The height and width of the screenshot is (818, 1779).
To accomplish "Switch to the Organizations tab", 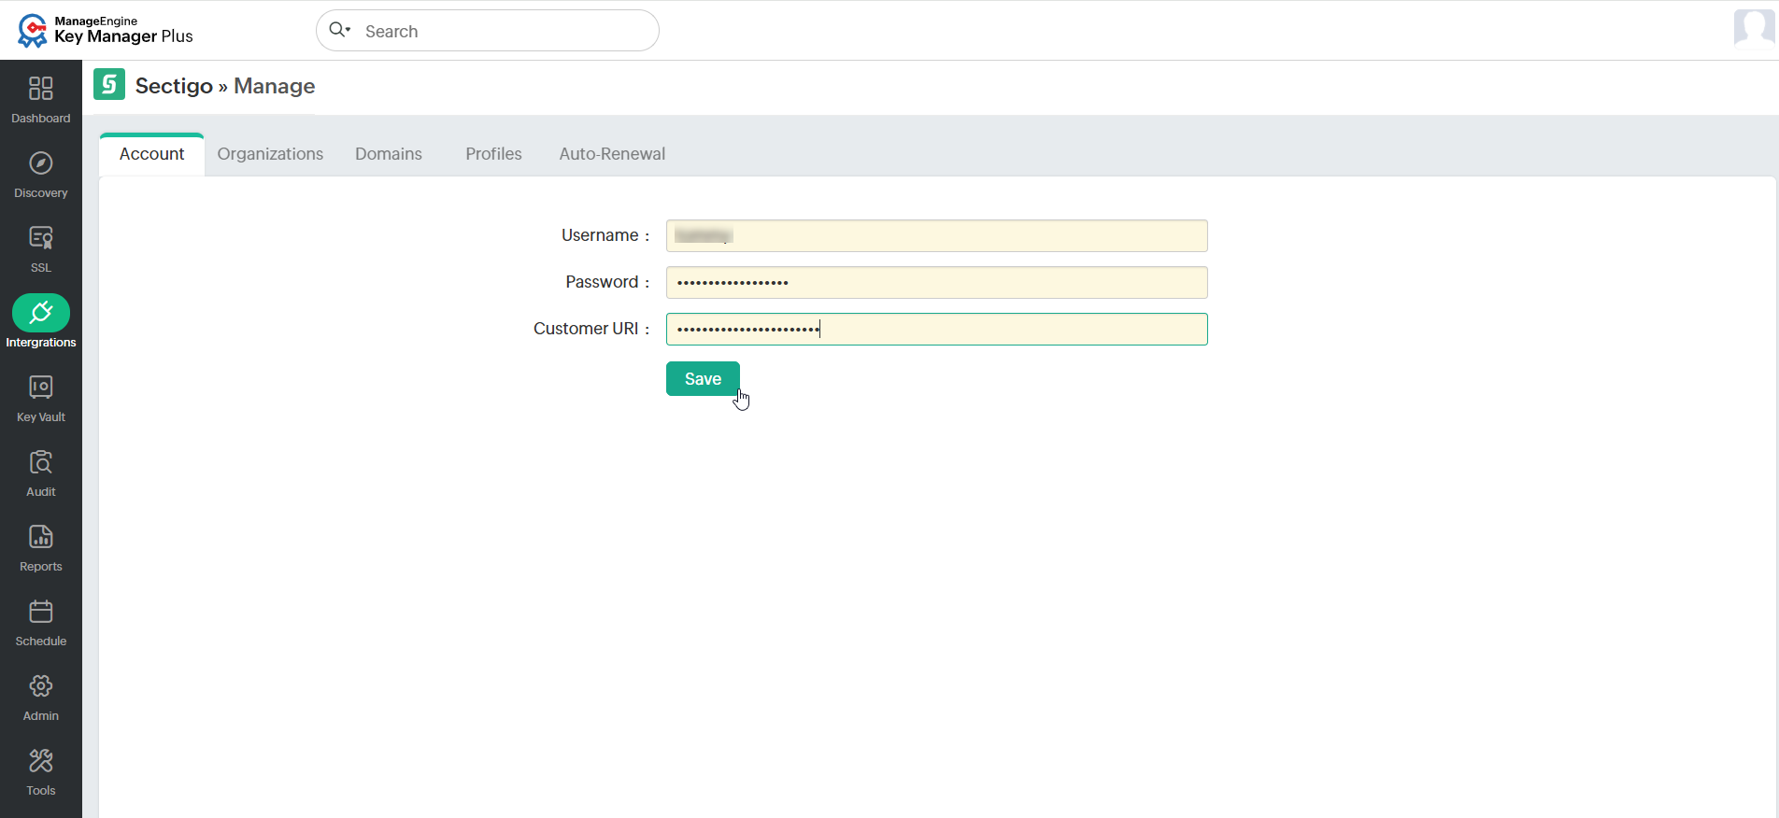I will pyautogui.click(x=270, y=154).
